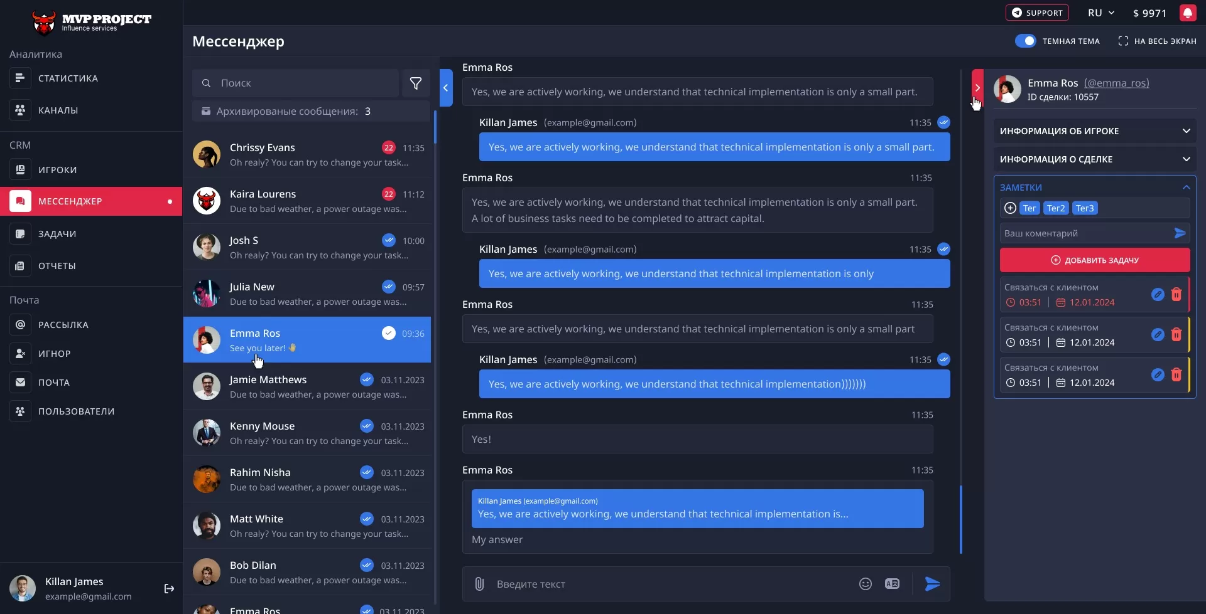Attach a file with the paperclip icon

coord(479,583)
